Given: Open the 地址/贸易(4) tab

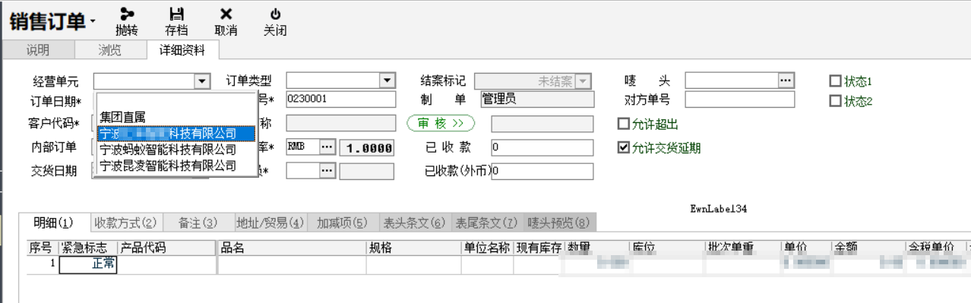Looking at the screenshot, I should tap(270, 223).
